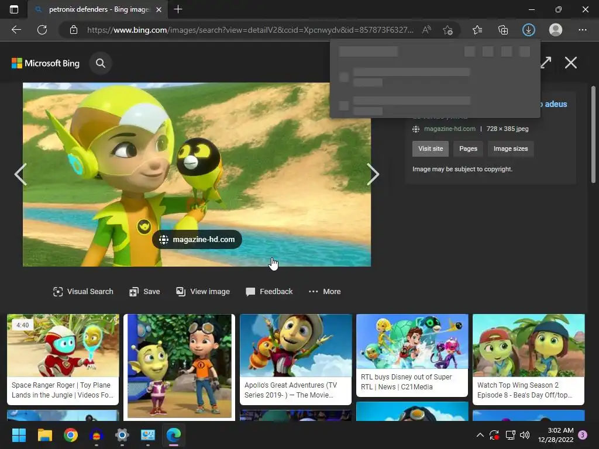Refresh the current Bing page

click(42, 30)
